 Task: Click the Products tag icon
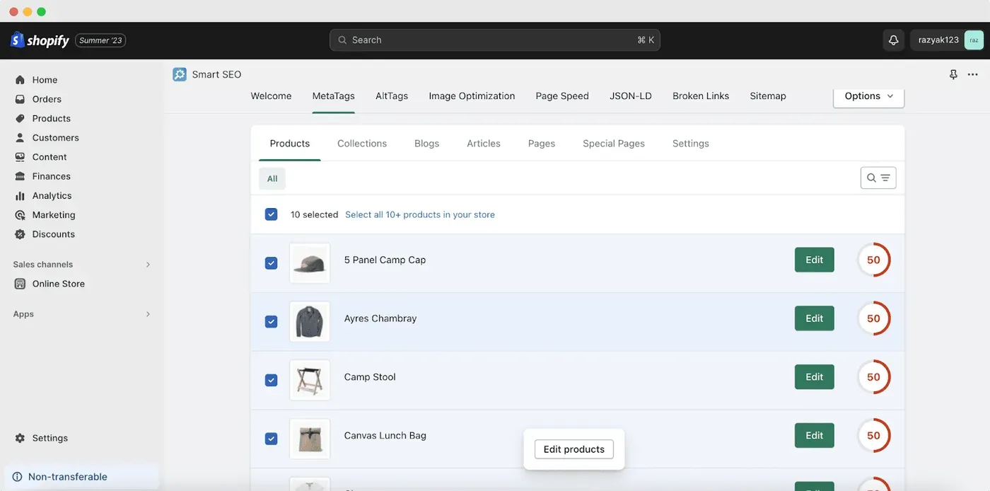click(x=20, y=118)
